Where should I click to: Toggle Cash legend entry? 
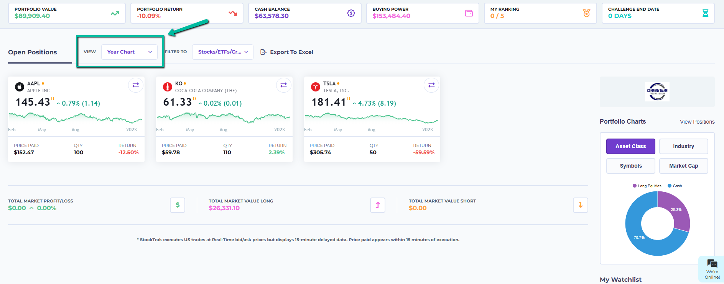(675, 186)
